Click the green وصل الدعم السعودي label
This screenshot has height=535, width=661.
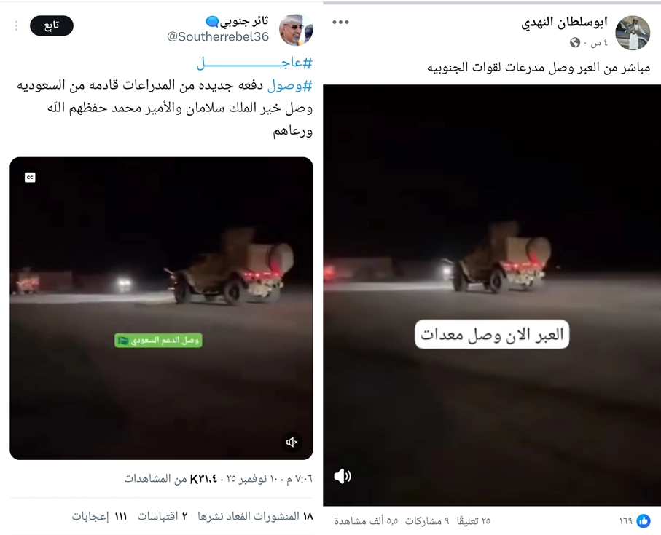[x=158, y=340]
